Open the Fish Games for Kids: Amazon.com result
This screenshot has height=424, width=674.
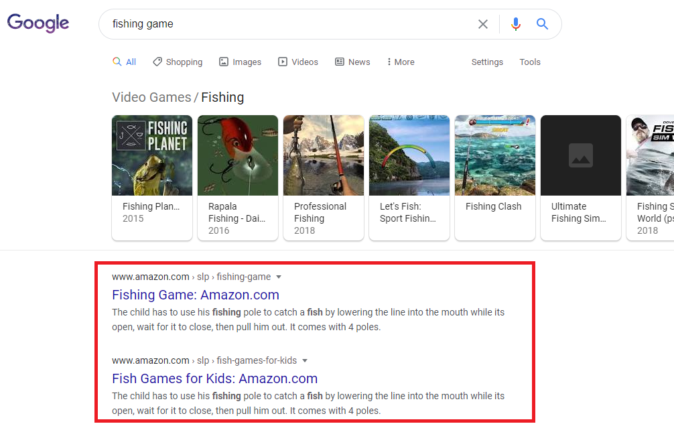214,378
